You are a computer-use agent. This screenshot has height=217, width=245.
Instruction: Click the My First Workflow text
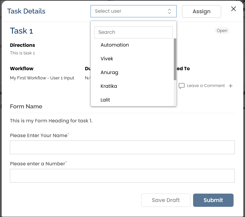[42, 78]
